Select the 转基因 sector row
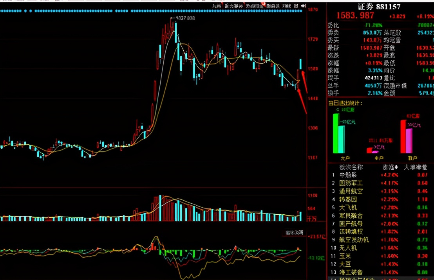 coord(380,199)
